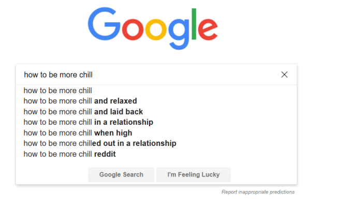Click the Google logo
Image resolution: width=352 pixels, height=221 pixels.
(152, 28)
